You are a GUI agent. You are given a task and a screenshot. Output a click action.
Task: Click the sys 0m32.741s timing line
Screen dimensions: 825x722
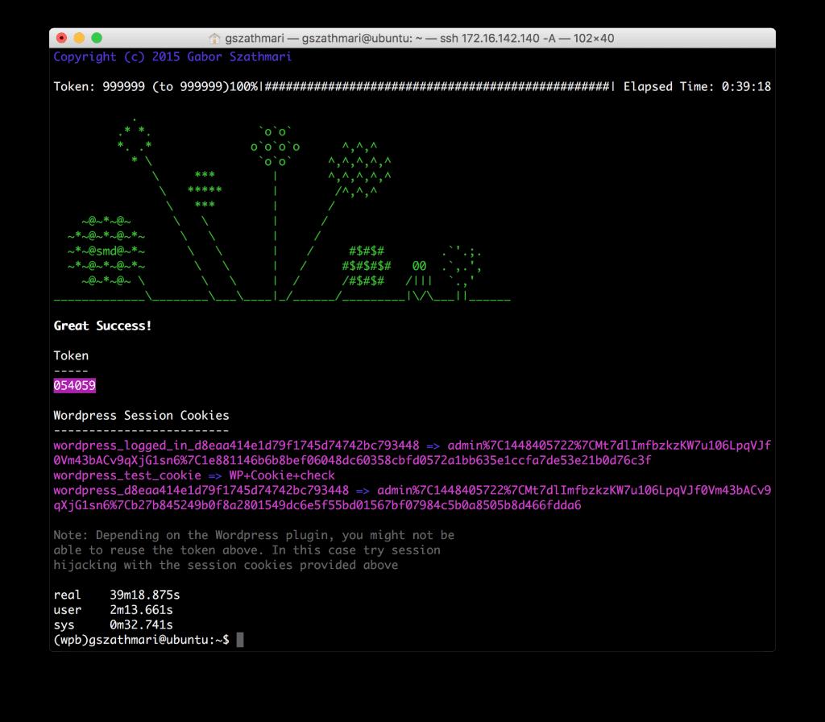pos(113,624)
